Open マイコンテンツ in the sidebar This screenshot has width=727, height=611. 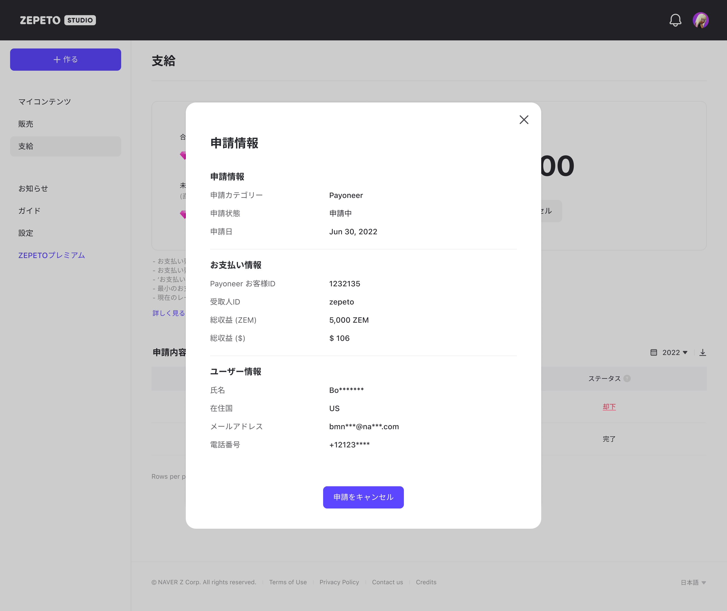coord(45,101)
